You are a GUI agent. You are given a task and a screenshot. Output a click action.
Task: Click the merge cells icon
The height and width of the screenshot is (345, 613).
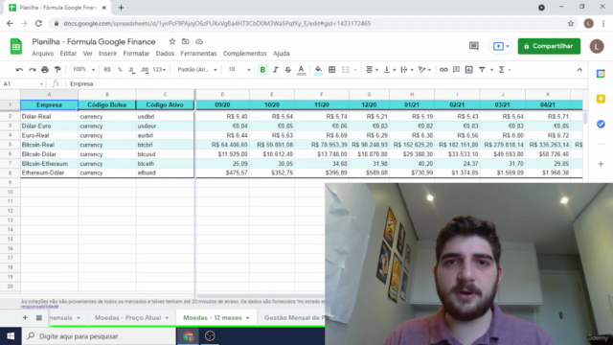click(346, 70)
